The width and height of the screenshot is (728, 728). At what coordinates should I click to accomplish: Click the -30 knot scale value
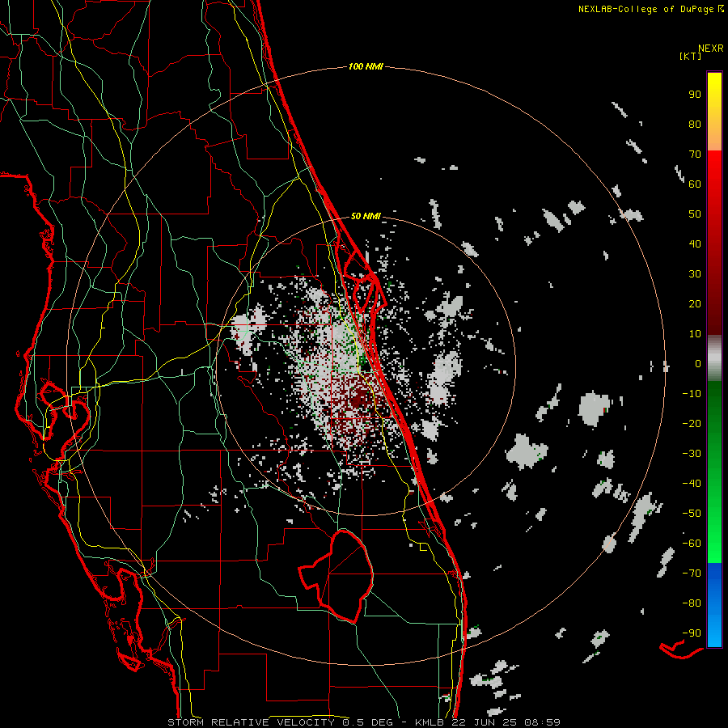pos(692,453)
